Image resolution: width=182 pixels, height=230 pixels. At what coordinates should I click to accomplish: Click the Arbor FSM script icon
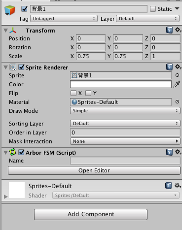[x=13, y=152]
